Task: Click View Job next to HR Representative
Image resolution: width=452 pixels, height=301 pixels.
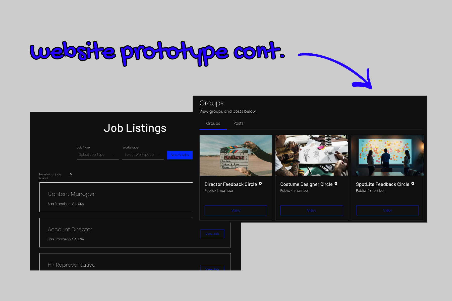Action: coord(212,269)
